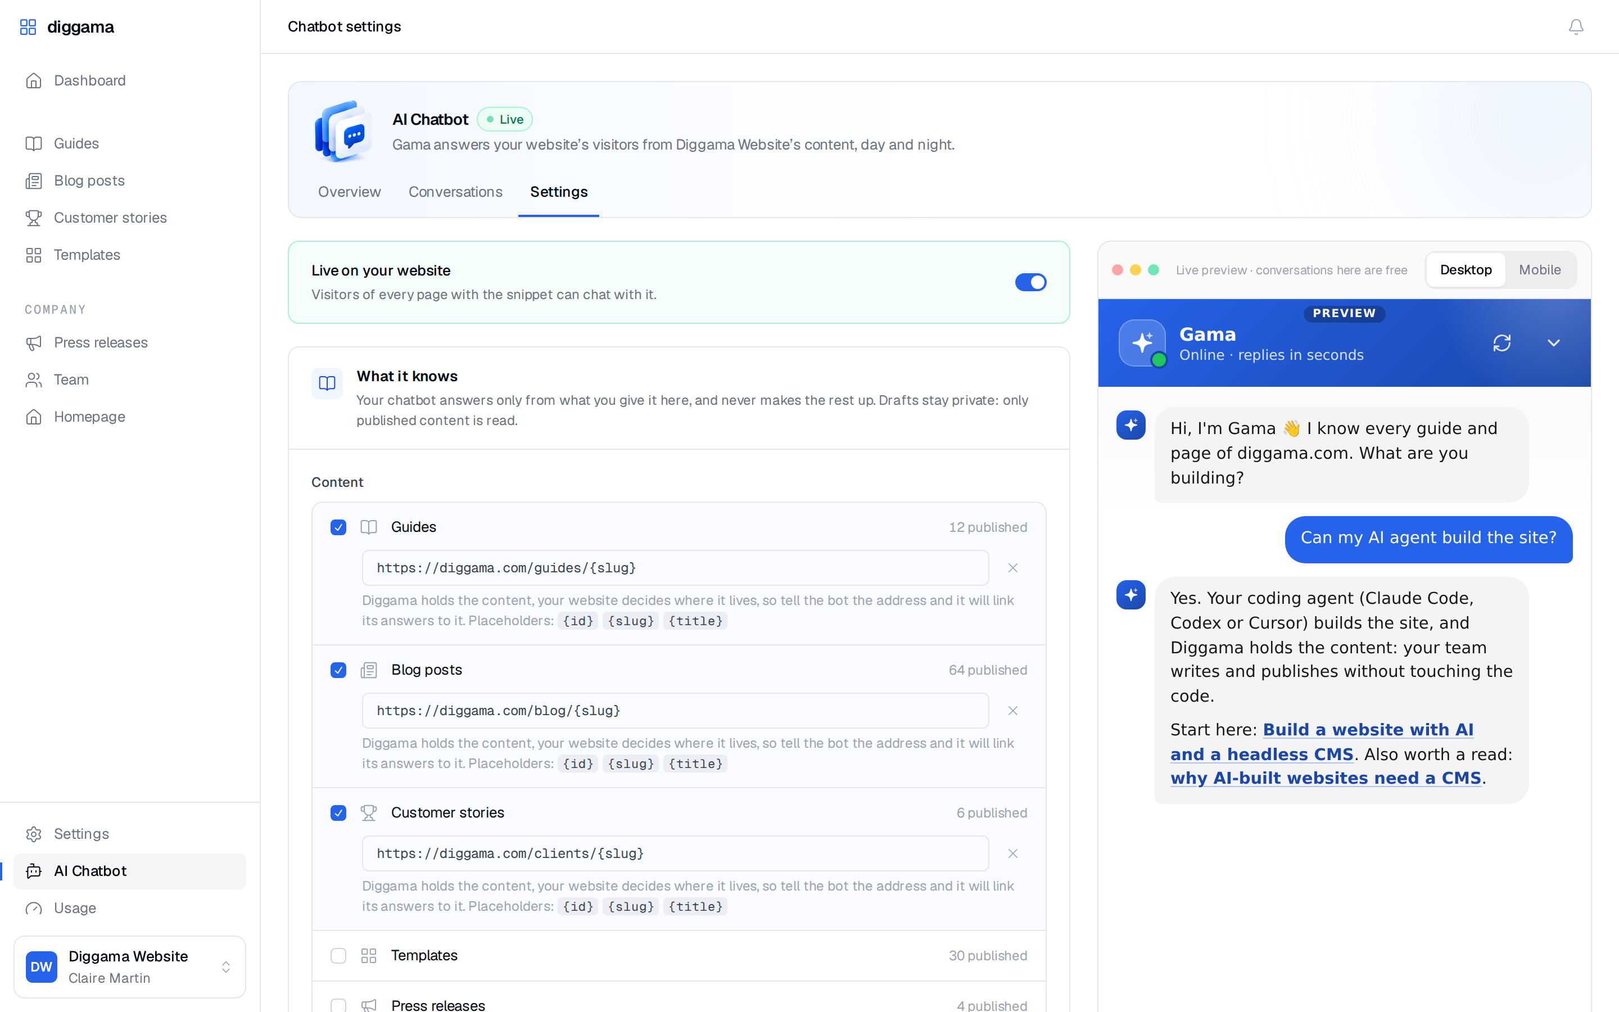Clear the blog URL pattern with its X

(1012, 710)
